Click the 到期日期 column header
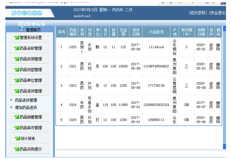The width and height of the screenshot is (231, 159). click(201, 32)
